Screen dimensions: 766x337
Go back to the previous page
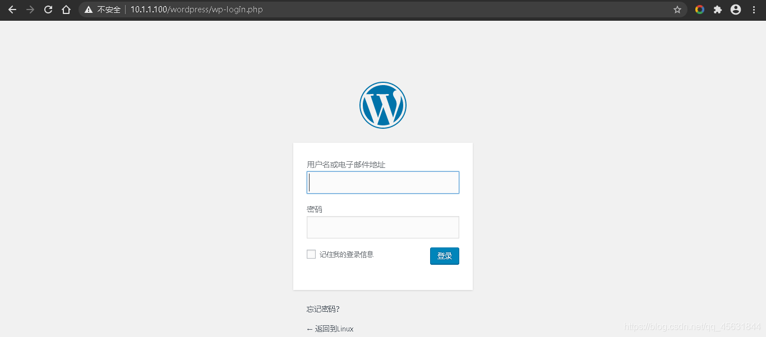(12, 10)
